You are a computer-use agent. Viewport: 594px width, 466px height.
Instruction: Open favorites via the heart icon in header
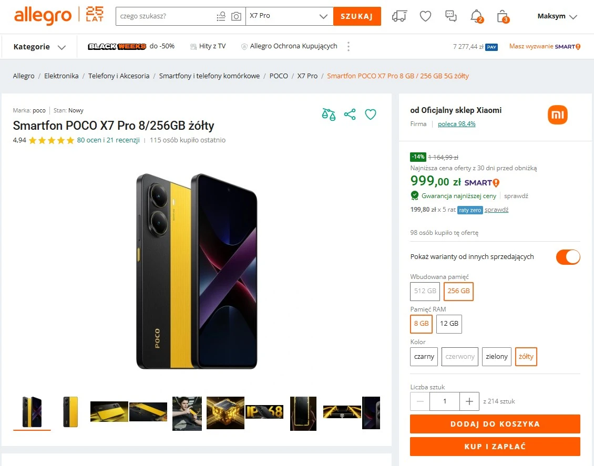[425, 16]
